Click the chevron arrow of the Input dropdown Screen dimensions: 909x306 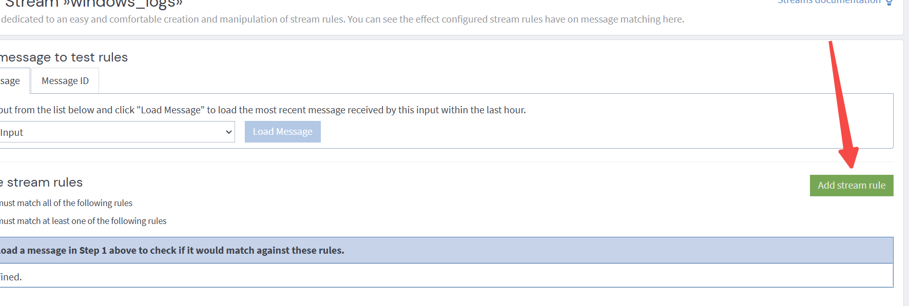[x=229, y=132]
